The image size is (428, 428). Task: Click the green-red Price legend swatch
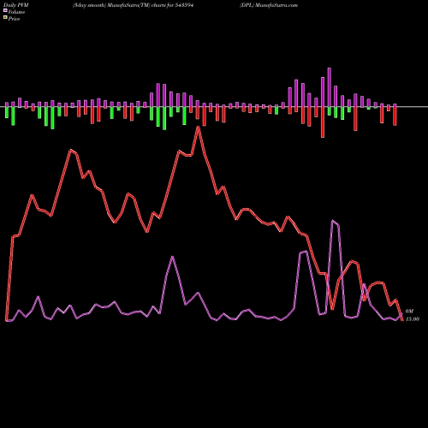(5, 18)
